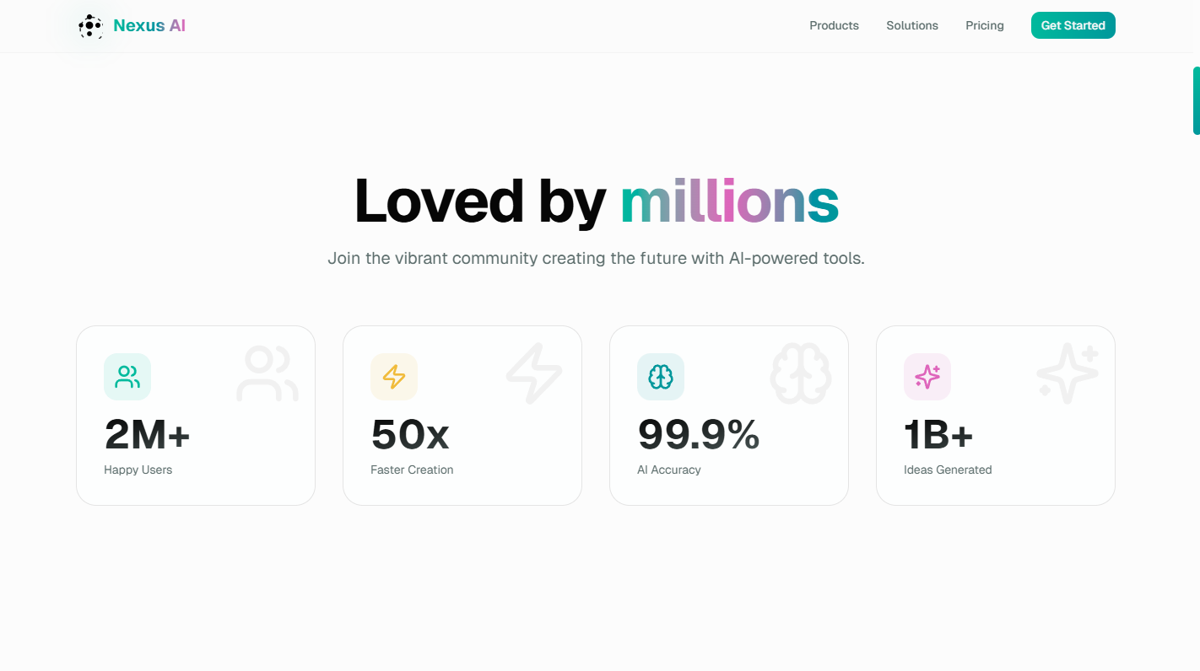Open the Products menu
The width and height of the screenshot is (1200, 671).
click(834, 25)
